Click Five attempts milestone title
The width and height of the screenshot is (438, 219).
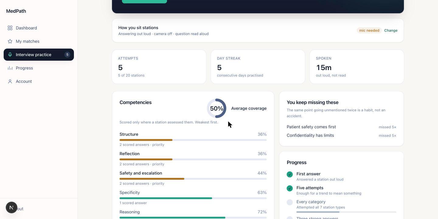pos(310,188)
